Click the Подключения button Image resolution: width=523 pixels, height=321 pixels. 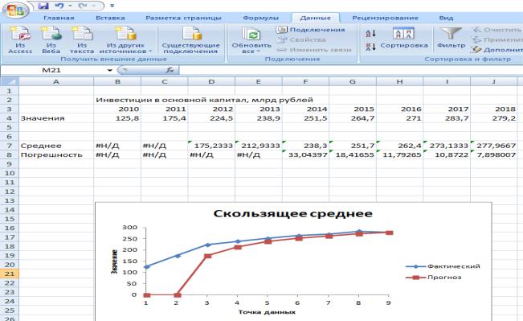pyautogui.click(x=311, y=30)
